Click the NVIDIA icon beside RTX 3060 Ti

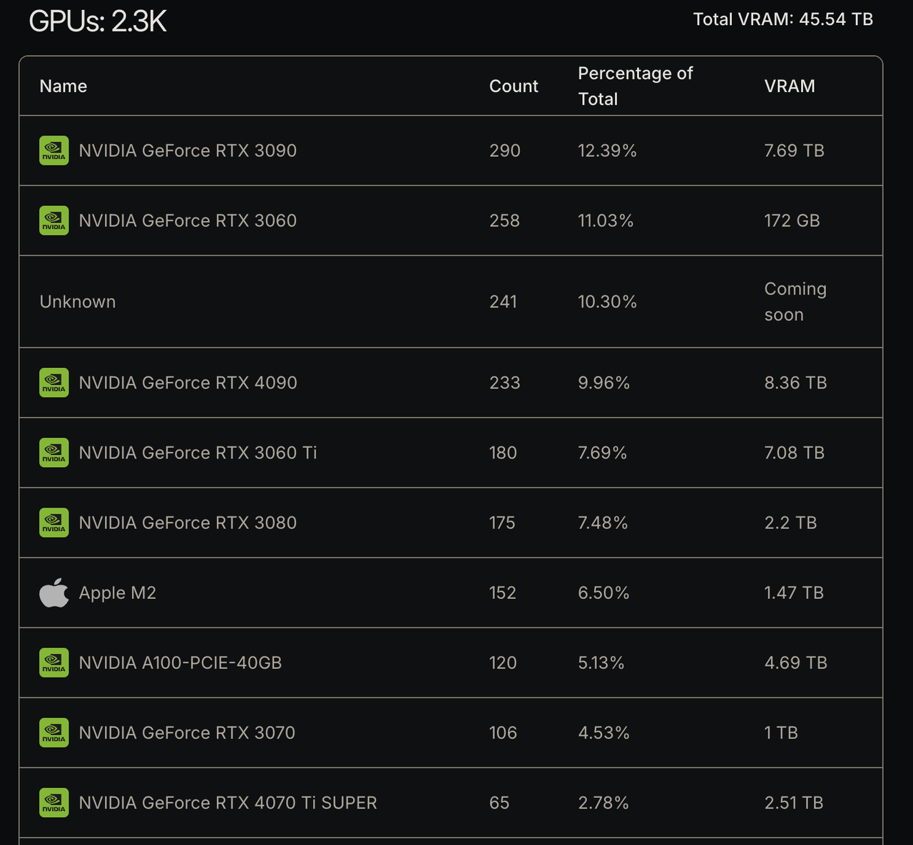54,453
